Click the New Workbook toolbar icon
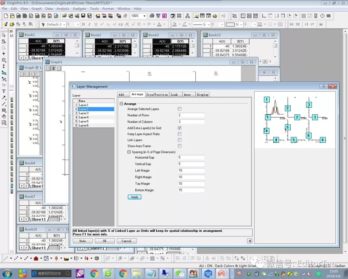The image size is (348, 279). coord(19,16)
